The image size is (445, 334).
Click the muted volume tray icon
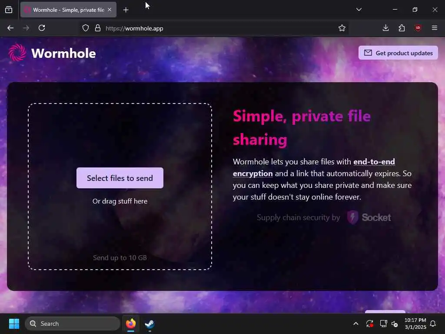pos(395,324)
